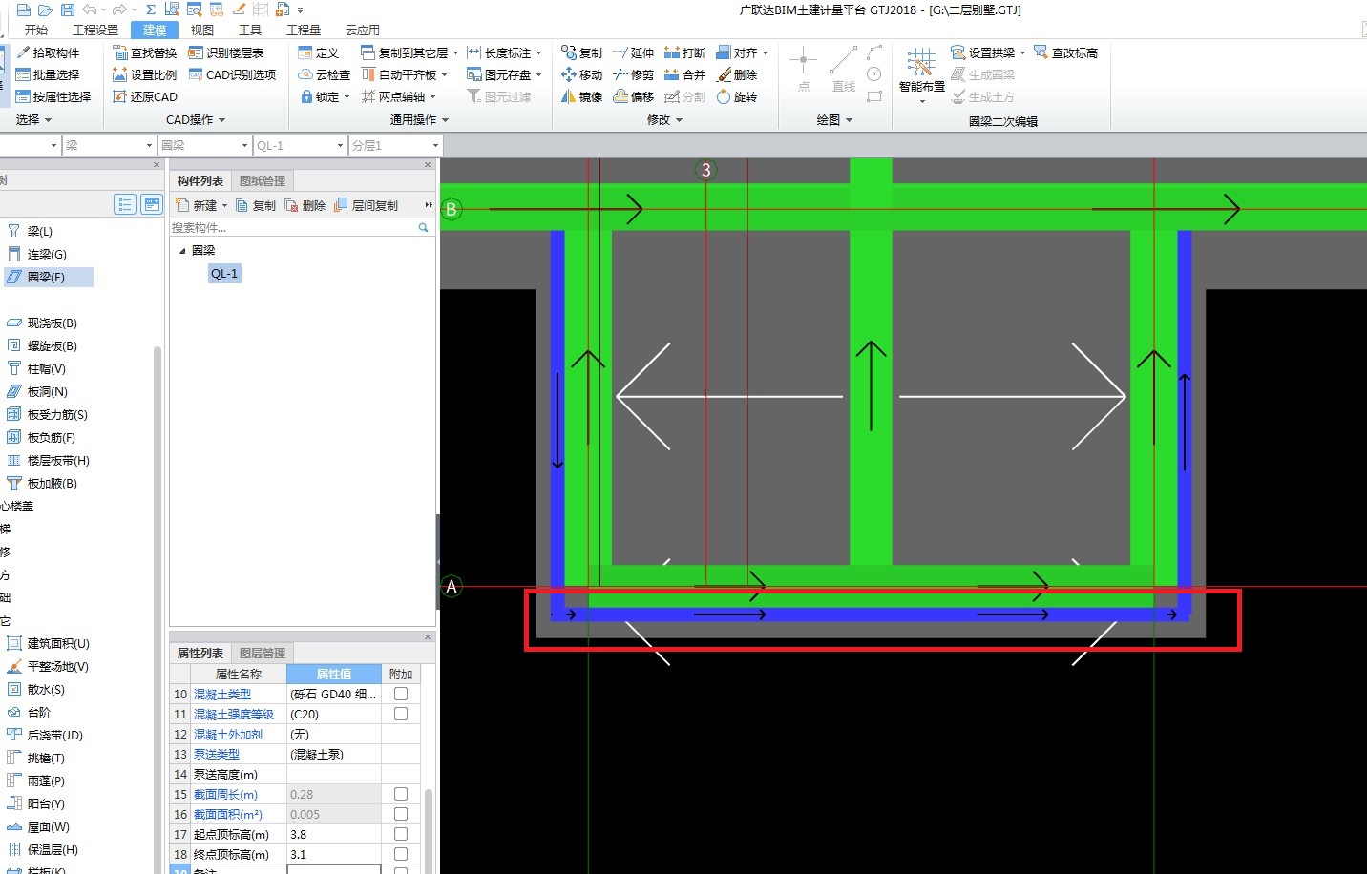Image resolution: width=1367 pixels, height=874 pixels.
Task: Open the 工程设置 ribbon tab
Action: coord(95,30)
